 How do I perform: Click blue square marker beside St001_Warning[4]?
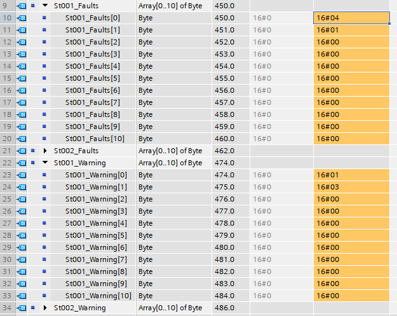(44, 223)
